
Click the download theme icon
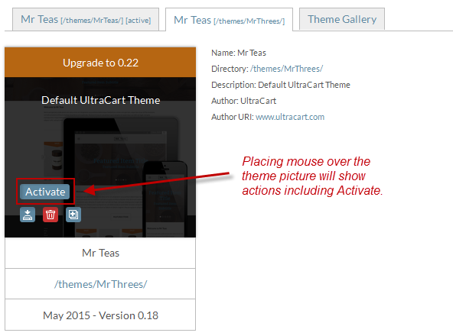pyautogui.click(x=28, y=215)
